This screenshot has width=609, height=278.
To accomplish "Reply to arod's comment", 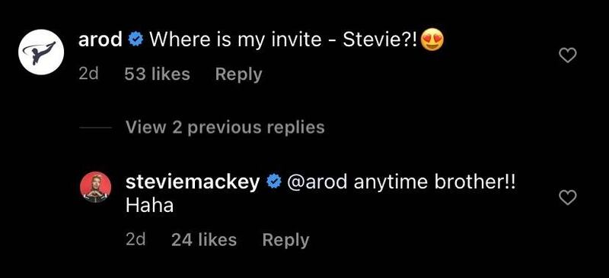I will 239,75.
